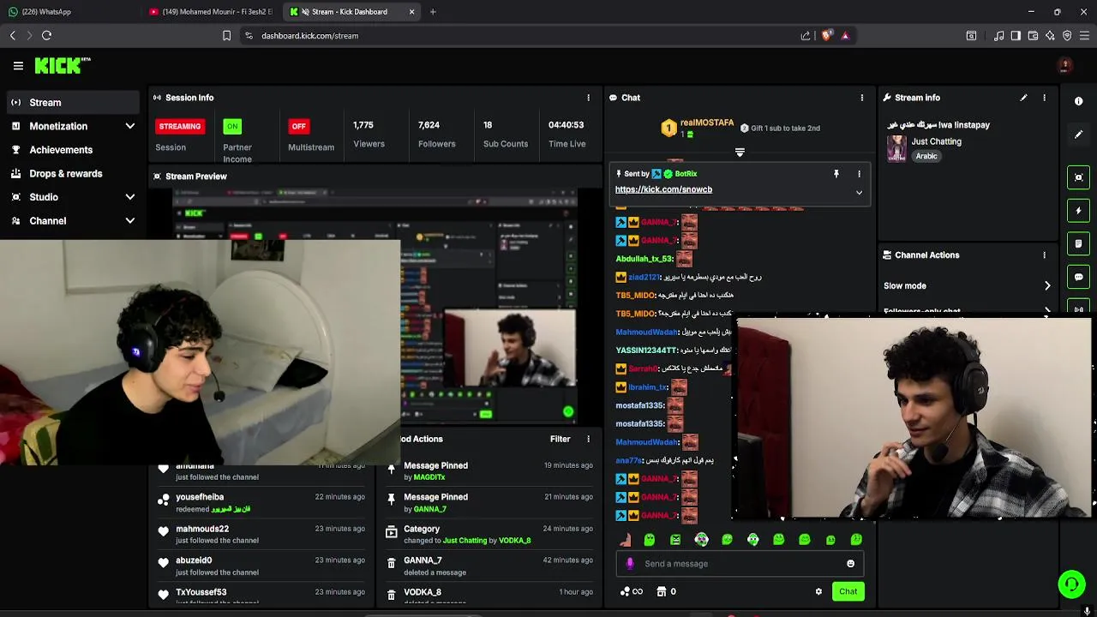Collapse the leaderboard with the arrow below realMOSTAFA
Viewport: 1097px width, 617px height.
coord(740,153)
